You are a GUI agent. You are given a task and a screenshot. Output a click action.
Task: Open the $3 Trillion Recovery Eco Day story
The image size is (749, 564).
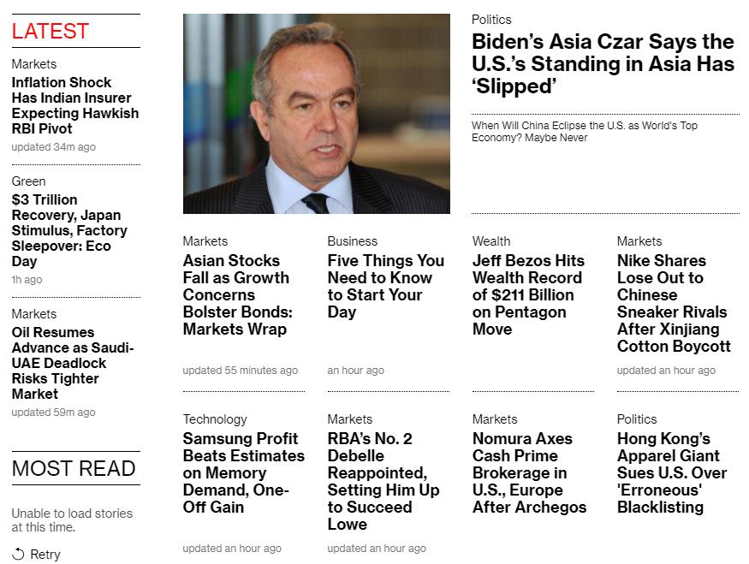[69, 230]
